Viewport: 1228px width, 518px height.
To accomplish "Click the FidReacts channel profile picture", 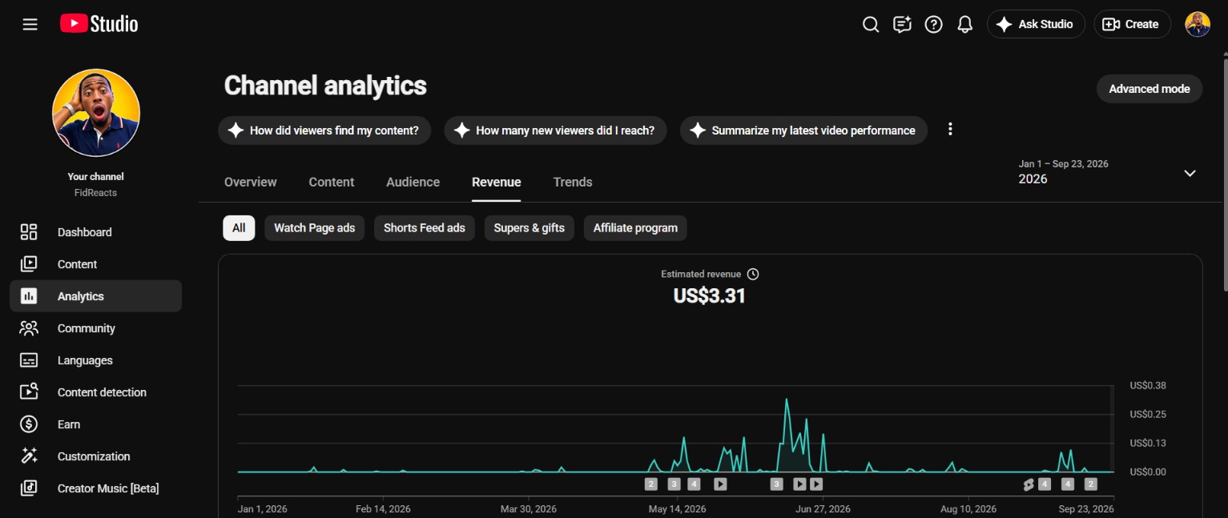I will (96, 113).
